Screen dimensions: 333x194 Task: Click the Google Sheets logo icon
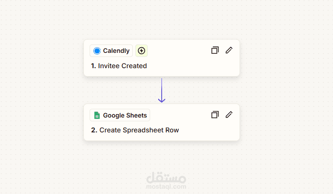(x=97, y=115)
